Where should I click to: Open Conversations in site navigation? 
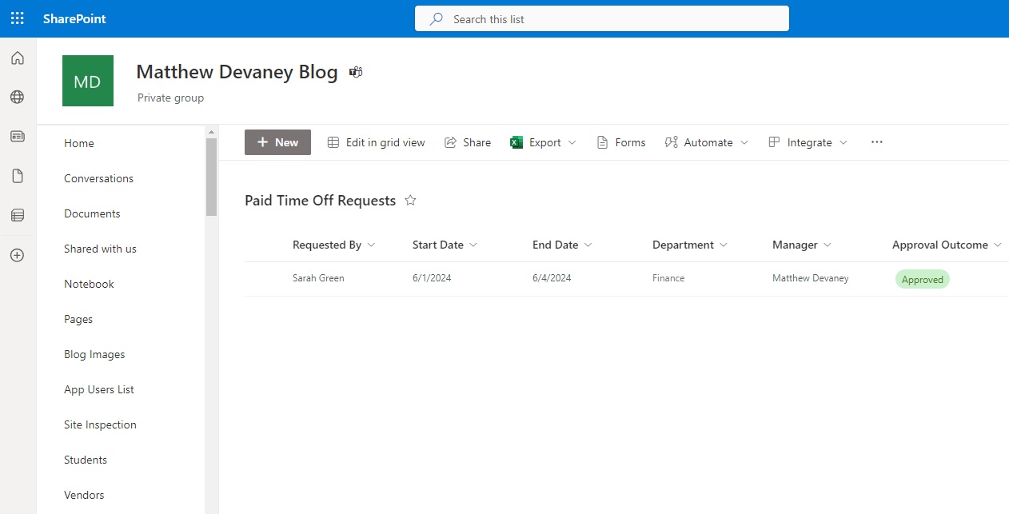(x=98, y=178)
